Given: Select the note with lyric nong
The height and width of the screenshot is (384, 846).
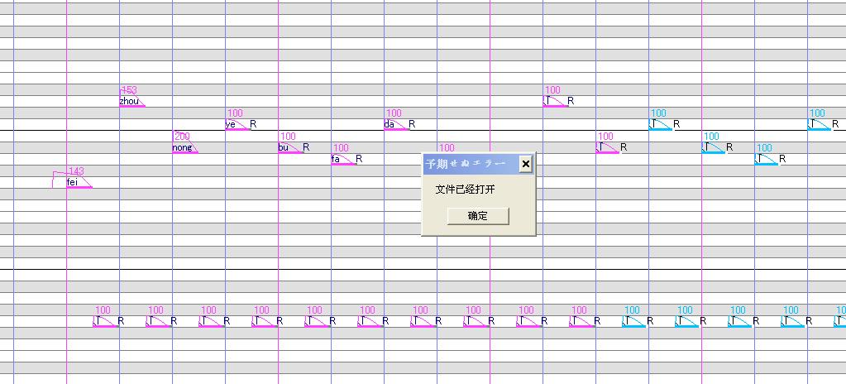Looking at the screenshot, I should pyautogui.click(x=184, y=147).
